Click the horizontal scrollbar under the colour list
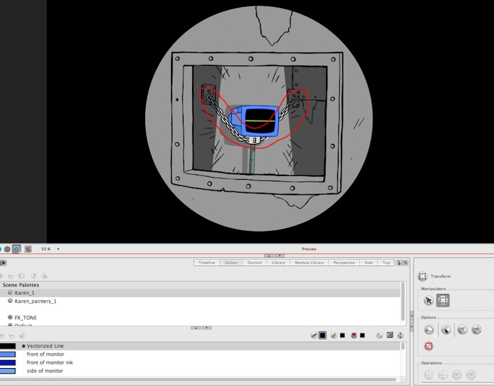The height and width of the screenshot is (386, 494). click(x=198, y=379)
